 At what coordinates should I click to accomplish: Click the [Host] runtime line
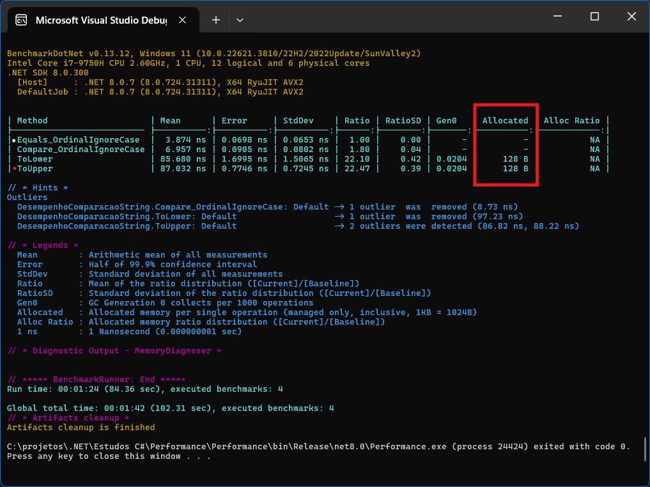point(160,82)
